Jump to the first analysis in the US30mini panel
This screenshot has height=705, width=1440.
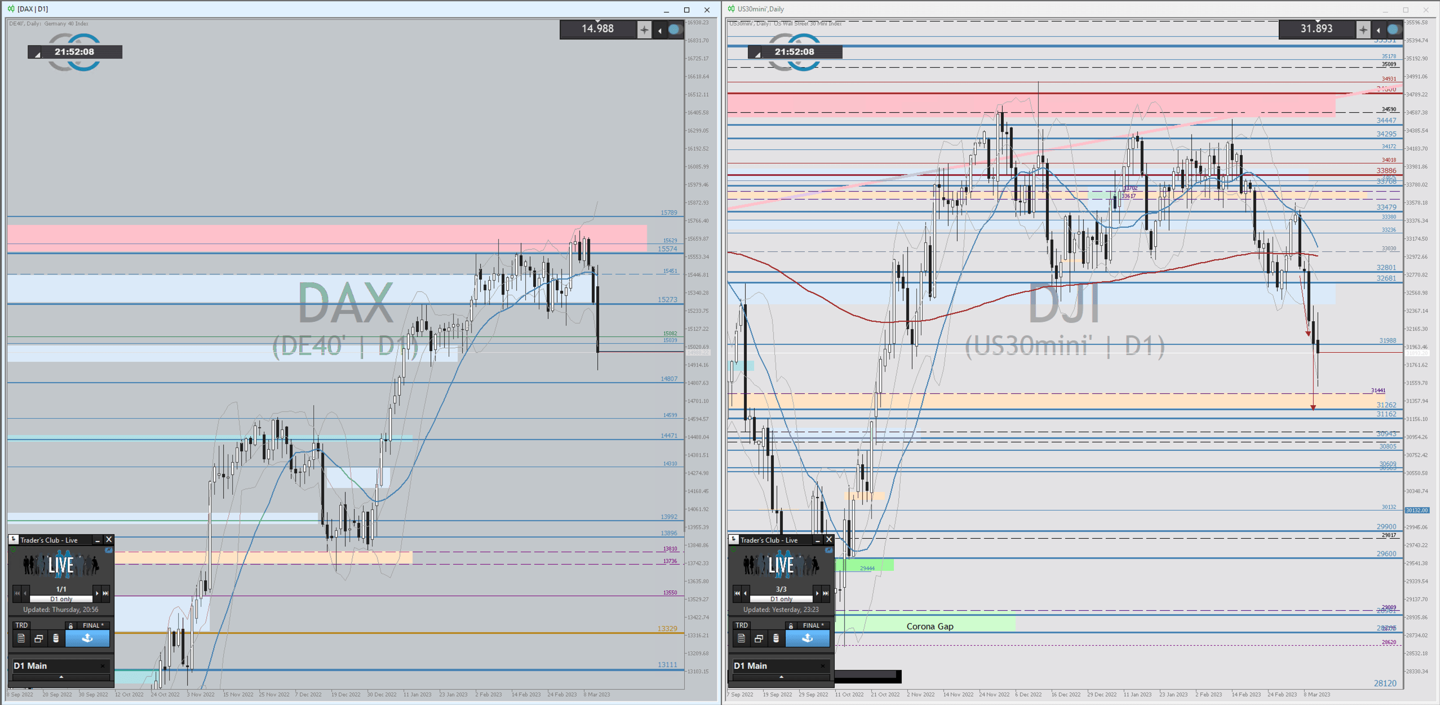(x=737, y=593)
